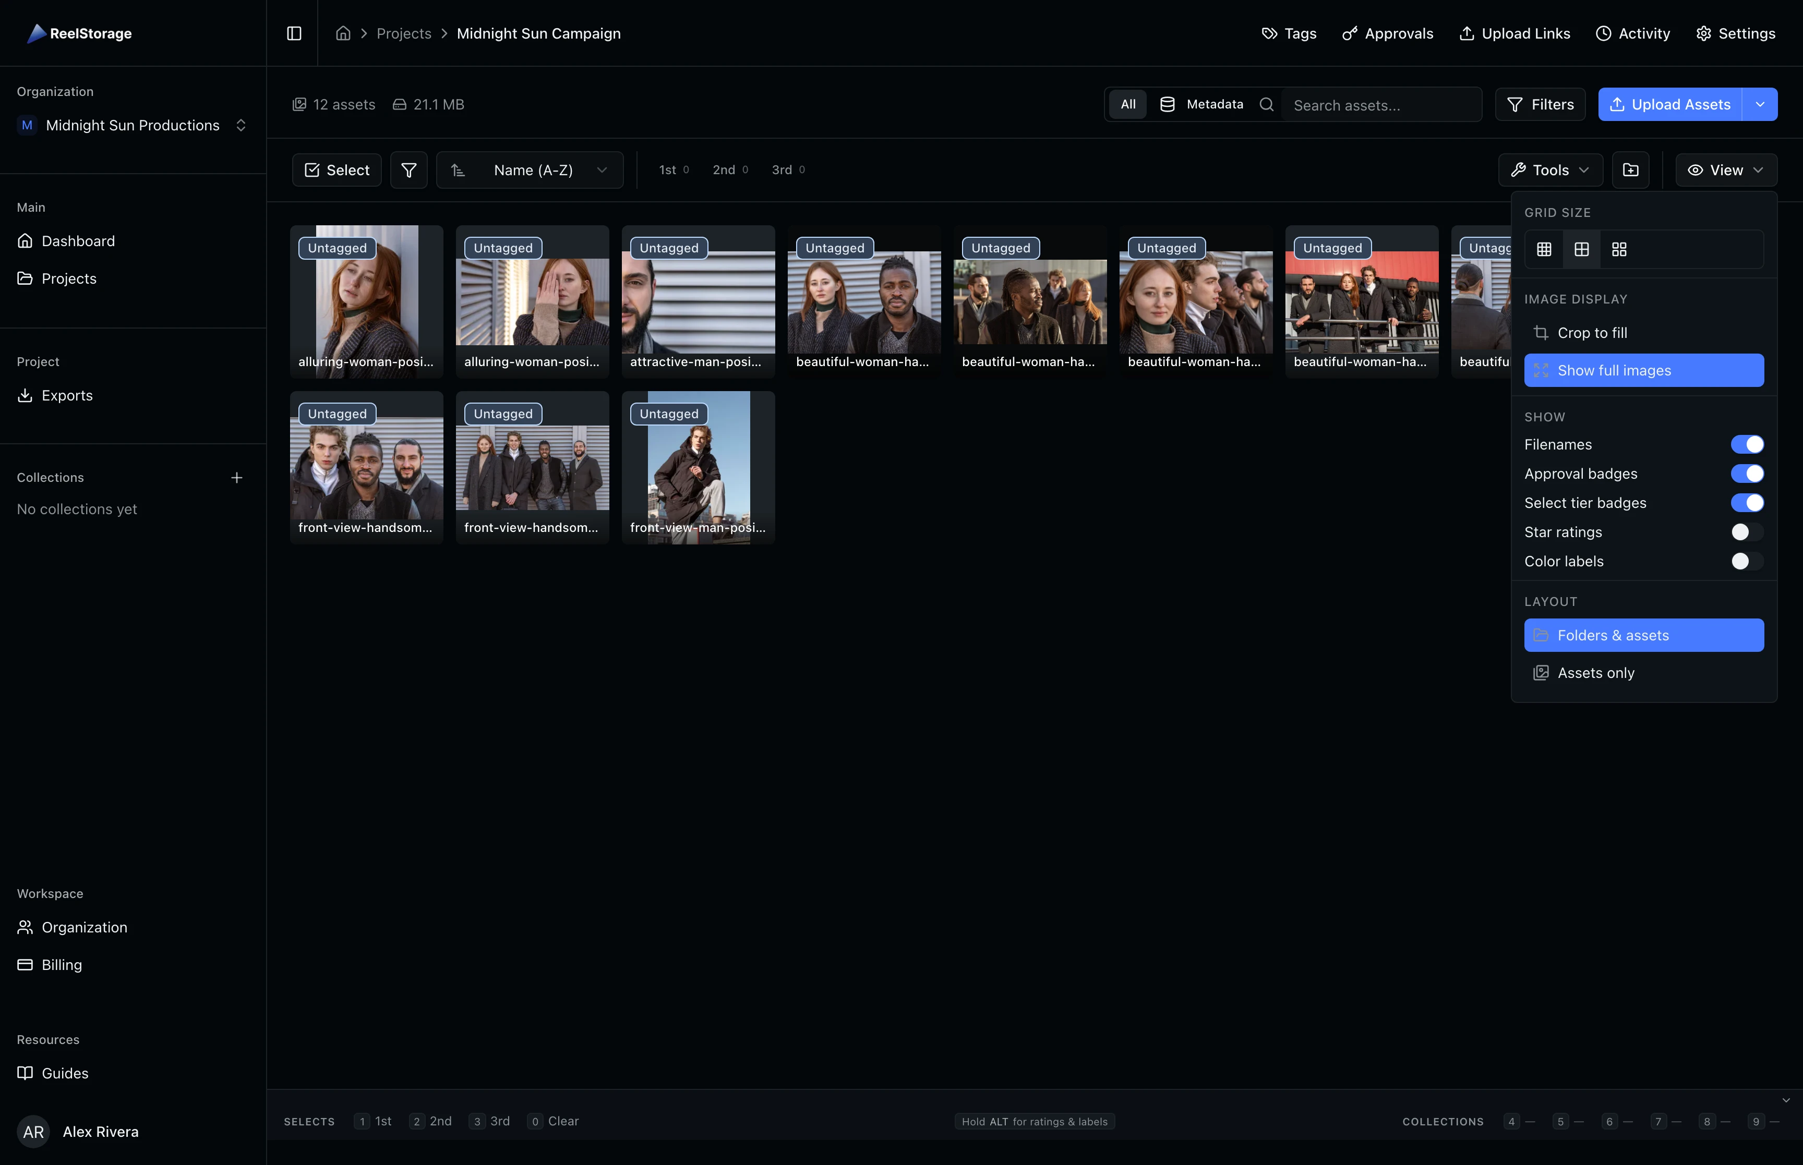Viewport: 1803px width, 1165px height.
Task: Create a new folder in the project
Action: coord(1630,169)
